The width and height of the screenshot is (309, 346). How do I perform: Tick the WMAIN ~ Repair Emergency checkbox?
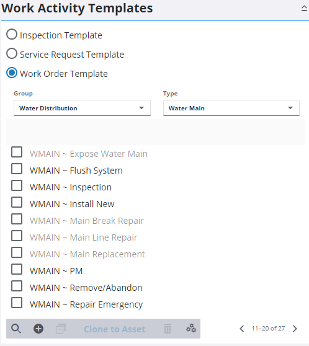click(x=17, y=303)
